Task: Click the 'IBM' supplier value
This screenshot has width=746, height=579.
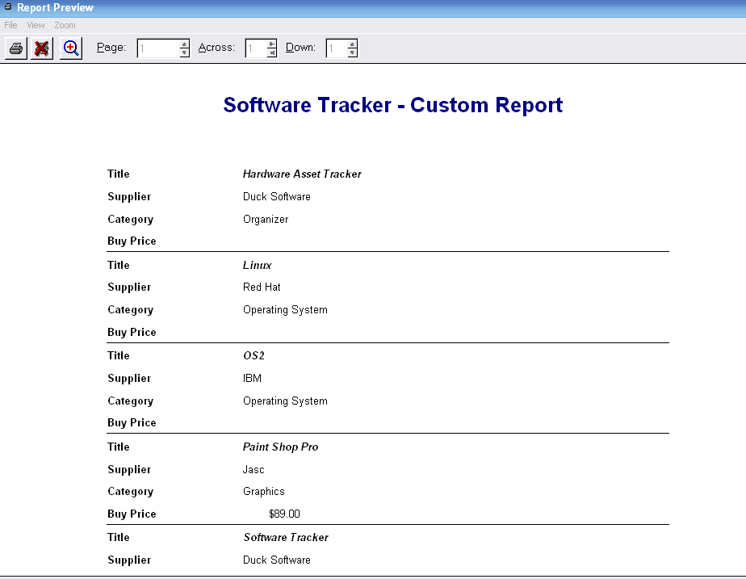Action: (x=252, y=379)
